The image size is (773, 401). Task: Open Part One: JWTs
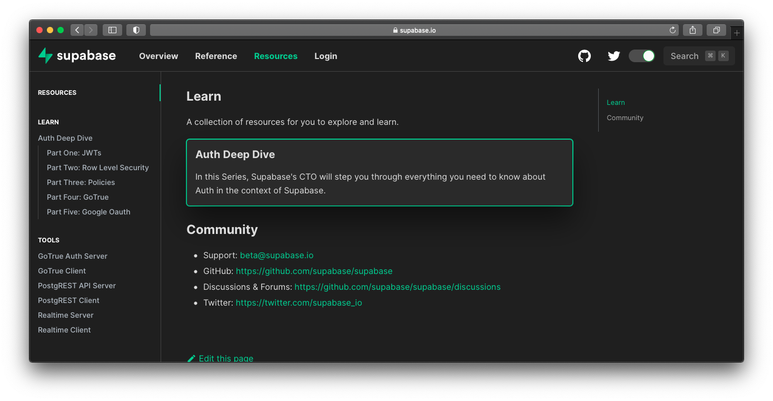coord(74,153)
